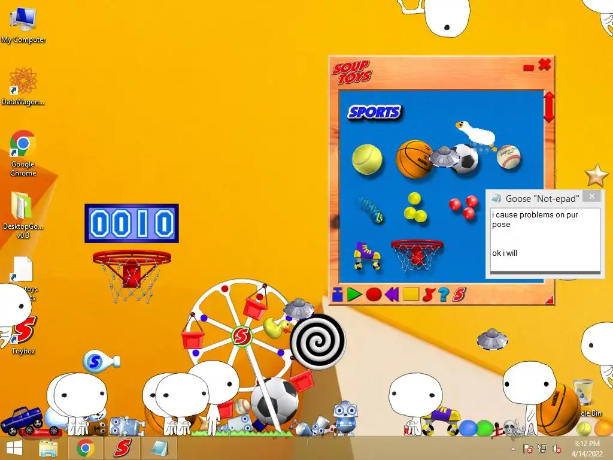Open Google Chrome desktop shortcut
The width and height of the screenshot is (613, 460).
[x=23, y=153]
